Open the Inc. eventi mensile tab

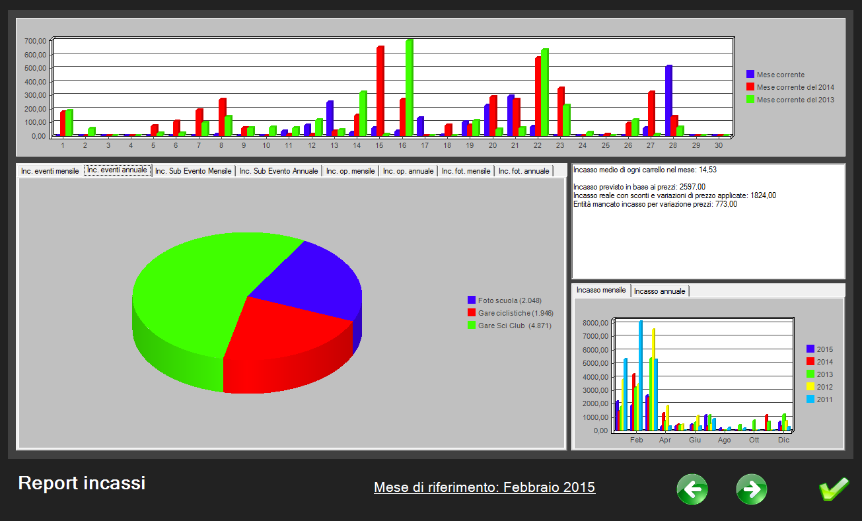click(50, 171)
